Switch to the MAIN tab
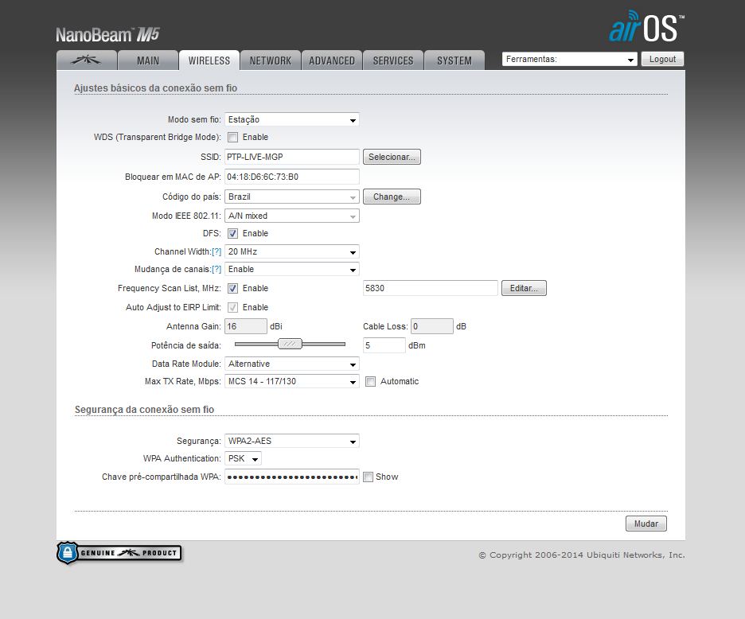This screenshot has width=745, height=619. (148, 60)
